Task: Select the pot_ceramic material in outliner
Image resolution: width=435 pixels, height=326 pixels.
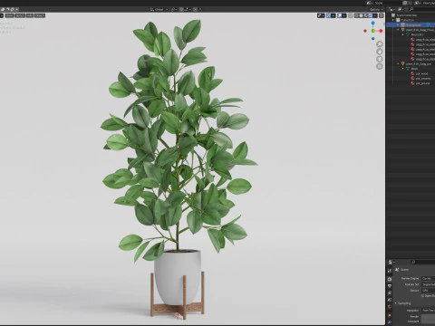Action: click(423, 78)
